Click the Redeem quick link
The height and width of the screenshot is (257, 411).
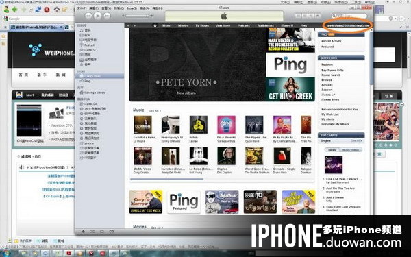[x=327, y=64]
